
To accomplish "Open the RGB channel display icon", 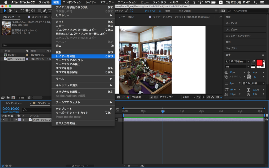I will 128,97.
